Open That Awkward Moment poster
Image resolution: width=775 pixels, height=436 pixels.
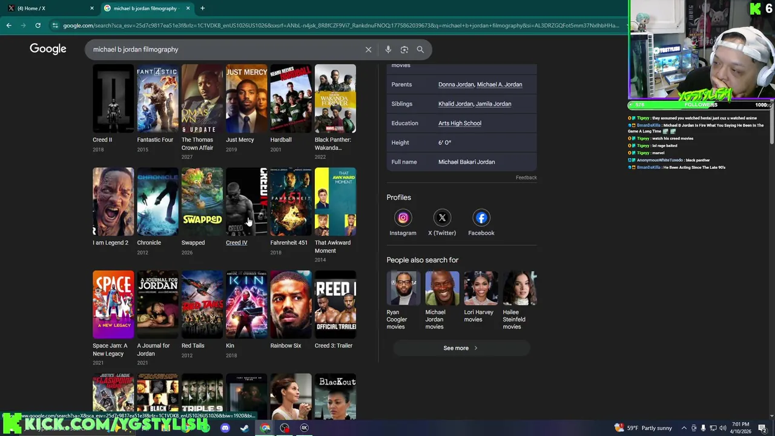coord(335,202)
